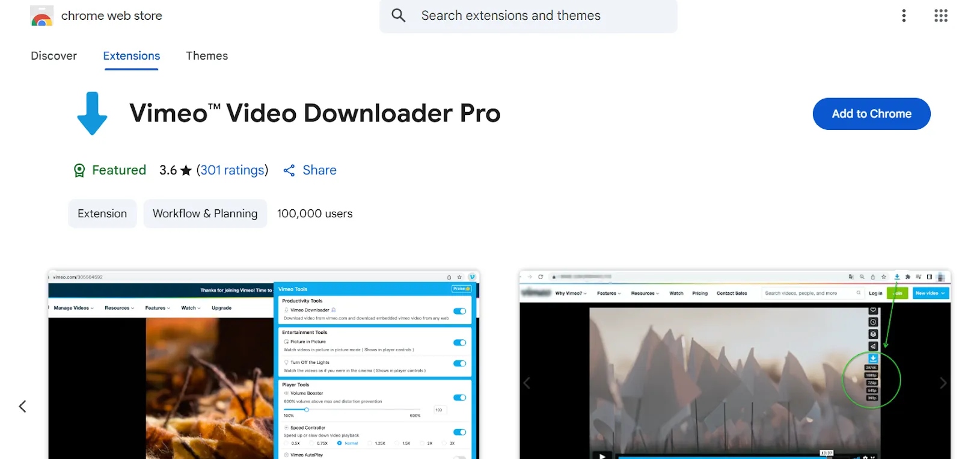This screenshot has width=962, height=459.
Task: Open the 301 ratings link
Action: pyautogui.click(x=232, y=170)
